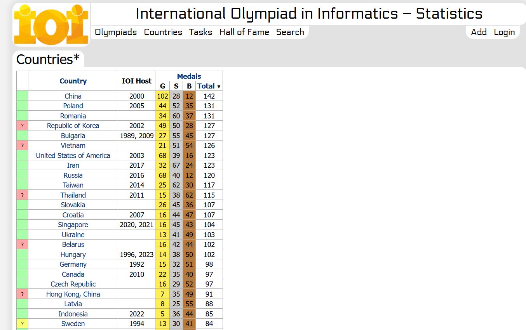Open the China country link
The image size is (526, 330).
pos(73,96)
